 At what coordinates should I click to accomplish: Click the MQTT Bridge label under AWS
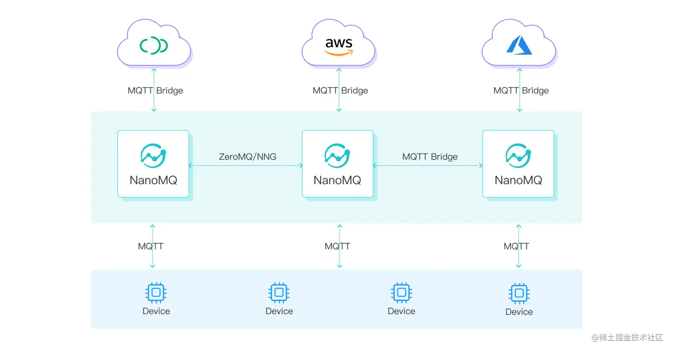(340, 90)
